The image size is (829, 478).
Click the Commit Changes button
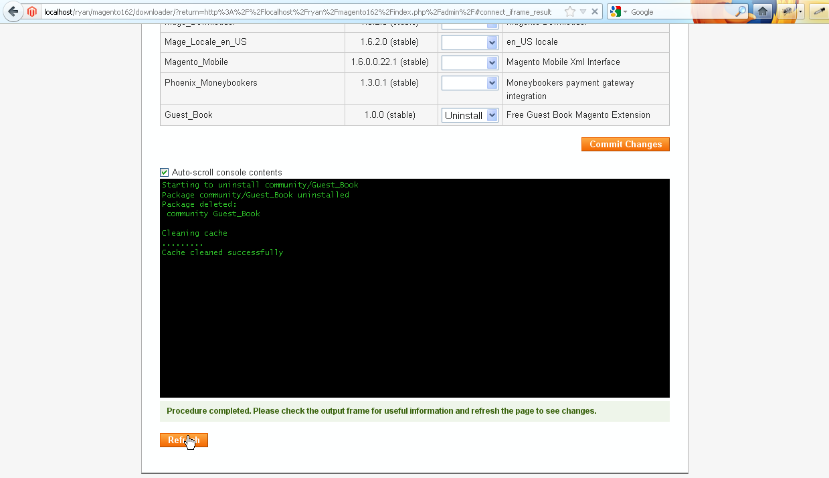[x=625, y=144]
